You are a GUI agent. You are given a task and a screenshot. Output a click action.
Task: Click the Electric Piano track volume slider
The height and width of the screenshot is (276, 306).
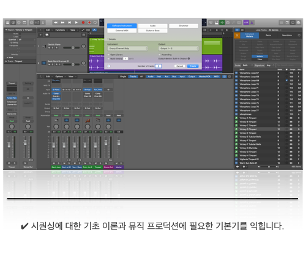tap(71, 48)
